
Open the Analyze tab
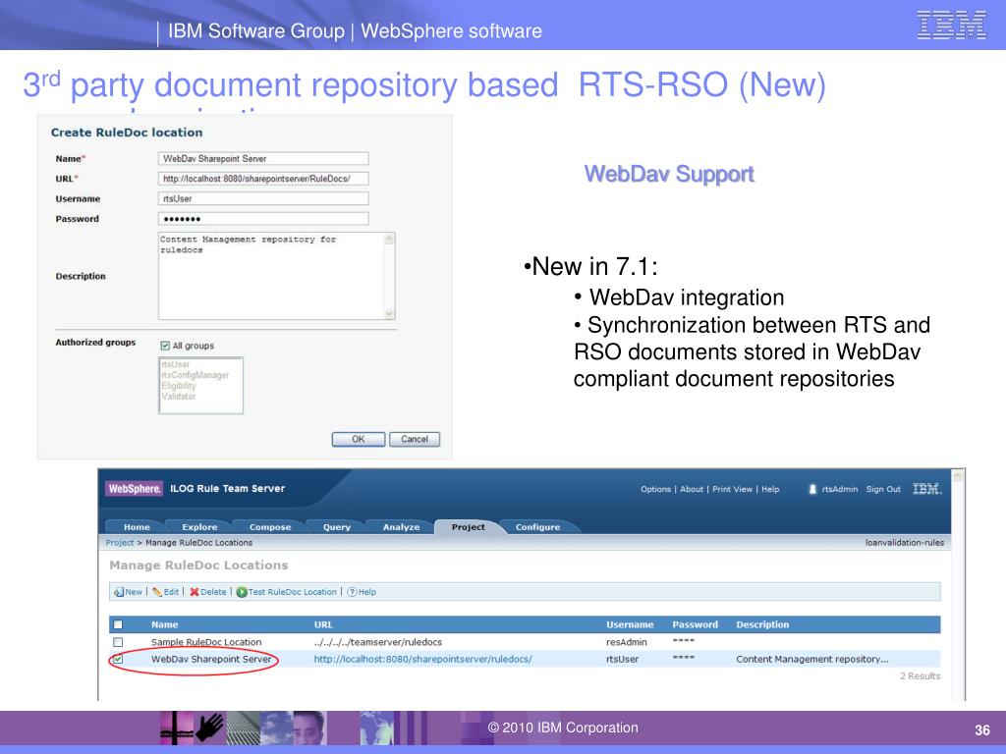point(401,527)
